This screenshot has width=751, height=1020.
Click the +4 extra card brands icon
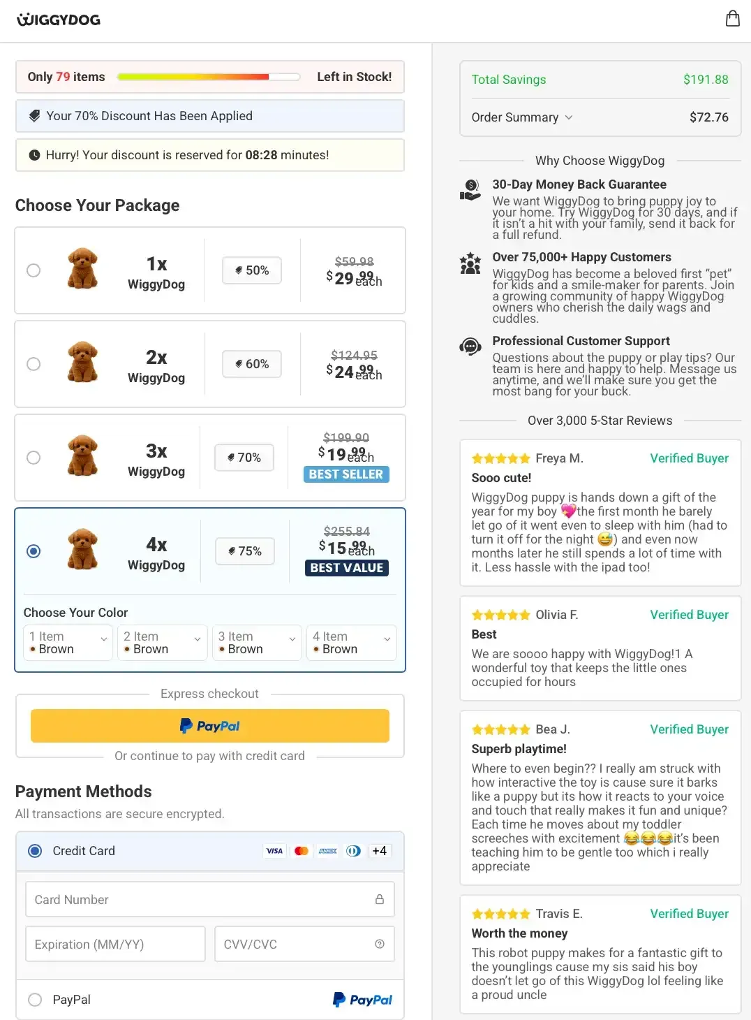379,851
